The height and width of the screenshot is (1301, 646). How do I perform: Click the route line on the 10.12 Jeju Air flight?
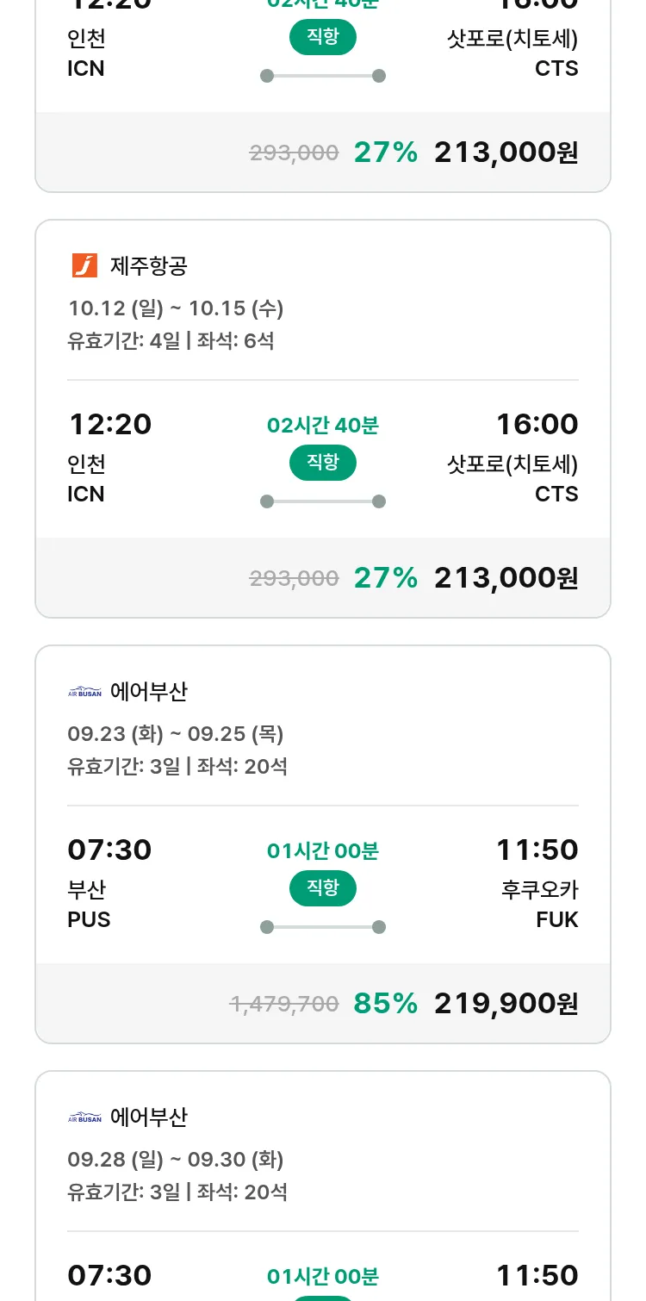click(322, 501)
